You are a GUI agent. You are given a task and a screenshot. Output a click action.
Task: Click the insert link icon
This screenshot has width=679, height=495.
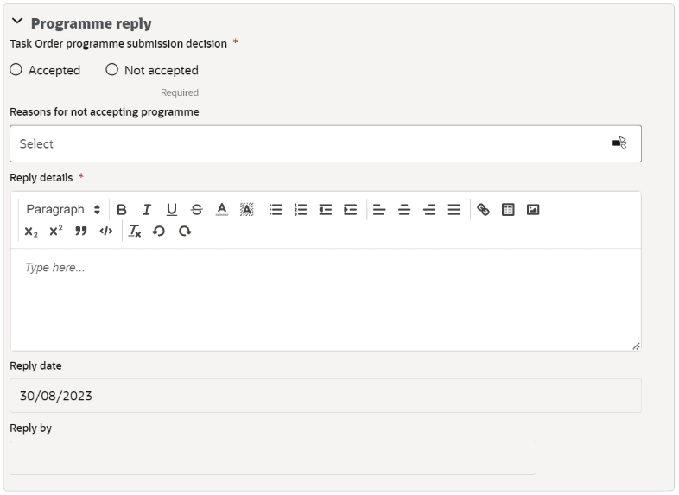click(x=483, y=210)
